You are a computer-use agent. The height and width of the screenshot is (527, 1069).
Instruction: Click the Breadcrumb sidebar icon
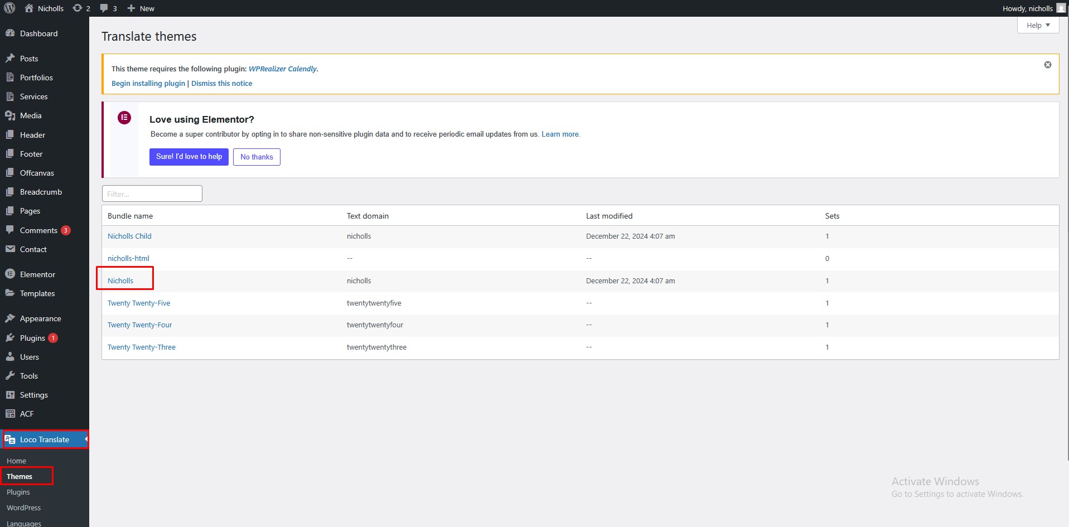(10, 192)
